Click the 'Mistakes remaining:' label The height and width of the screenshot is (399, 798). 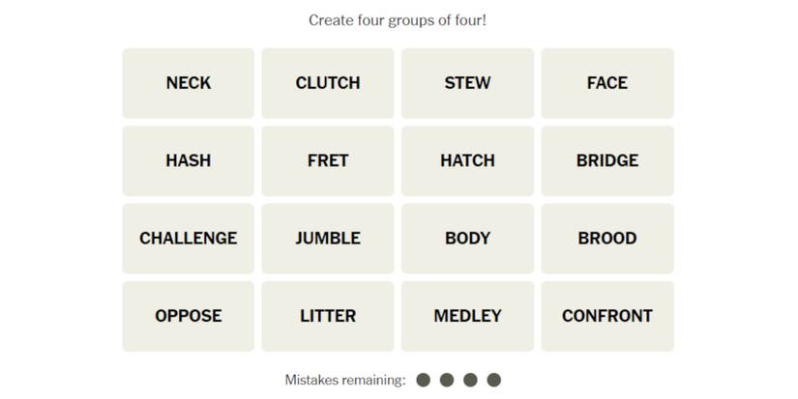[345, 380]
